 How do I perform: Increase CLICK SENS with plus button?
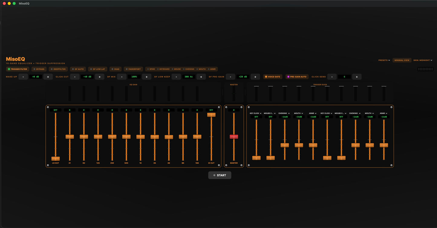pyautogui.click(x=357, y=77)
